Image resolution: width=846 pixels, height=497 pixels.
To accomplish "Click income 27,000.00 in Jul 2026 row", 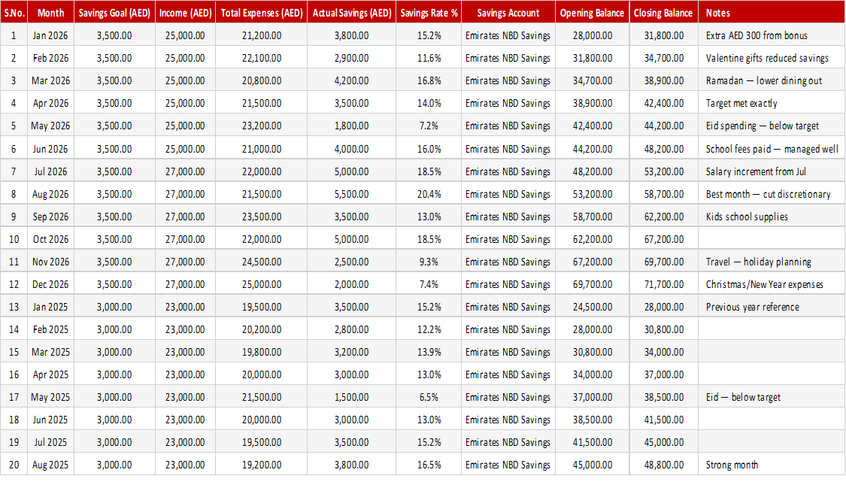I will [x=185, y=171].
